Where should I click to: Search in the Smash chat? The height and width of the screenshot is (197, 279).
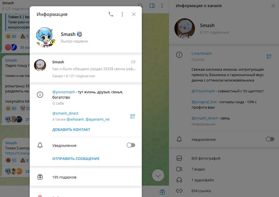[x=141, y=6]
